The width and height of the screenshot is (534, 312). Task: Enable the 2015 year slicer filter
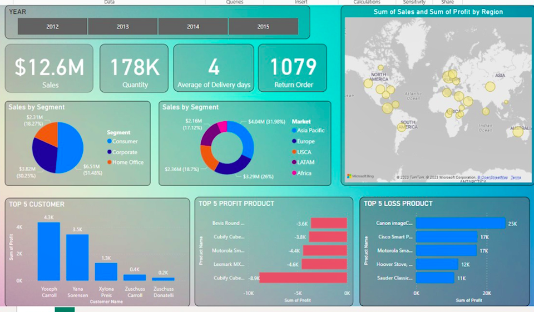tap(263, 27)
